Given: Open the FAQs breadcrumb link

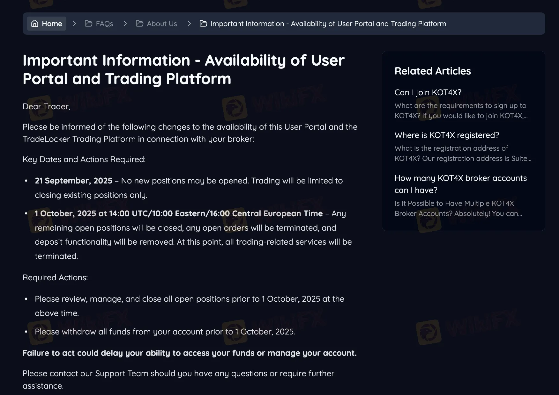Looking at the screenshot, I should (x=104, y=24).
